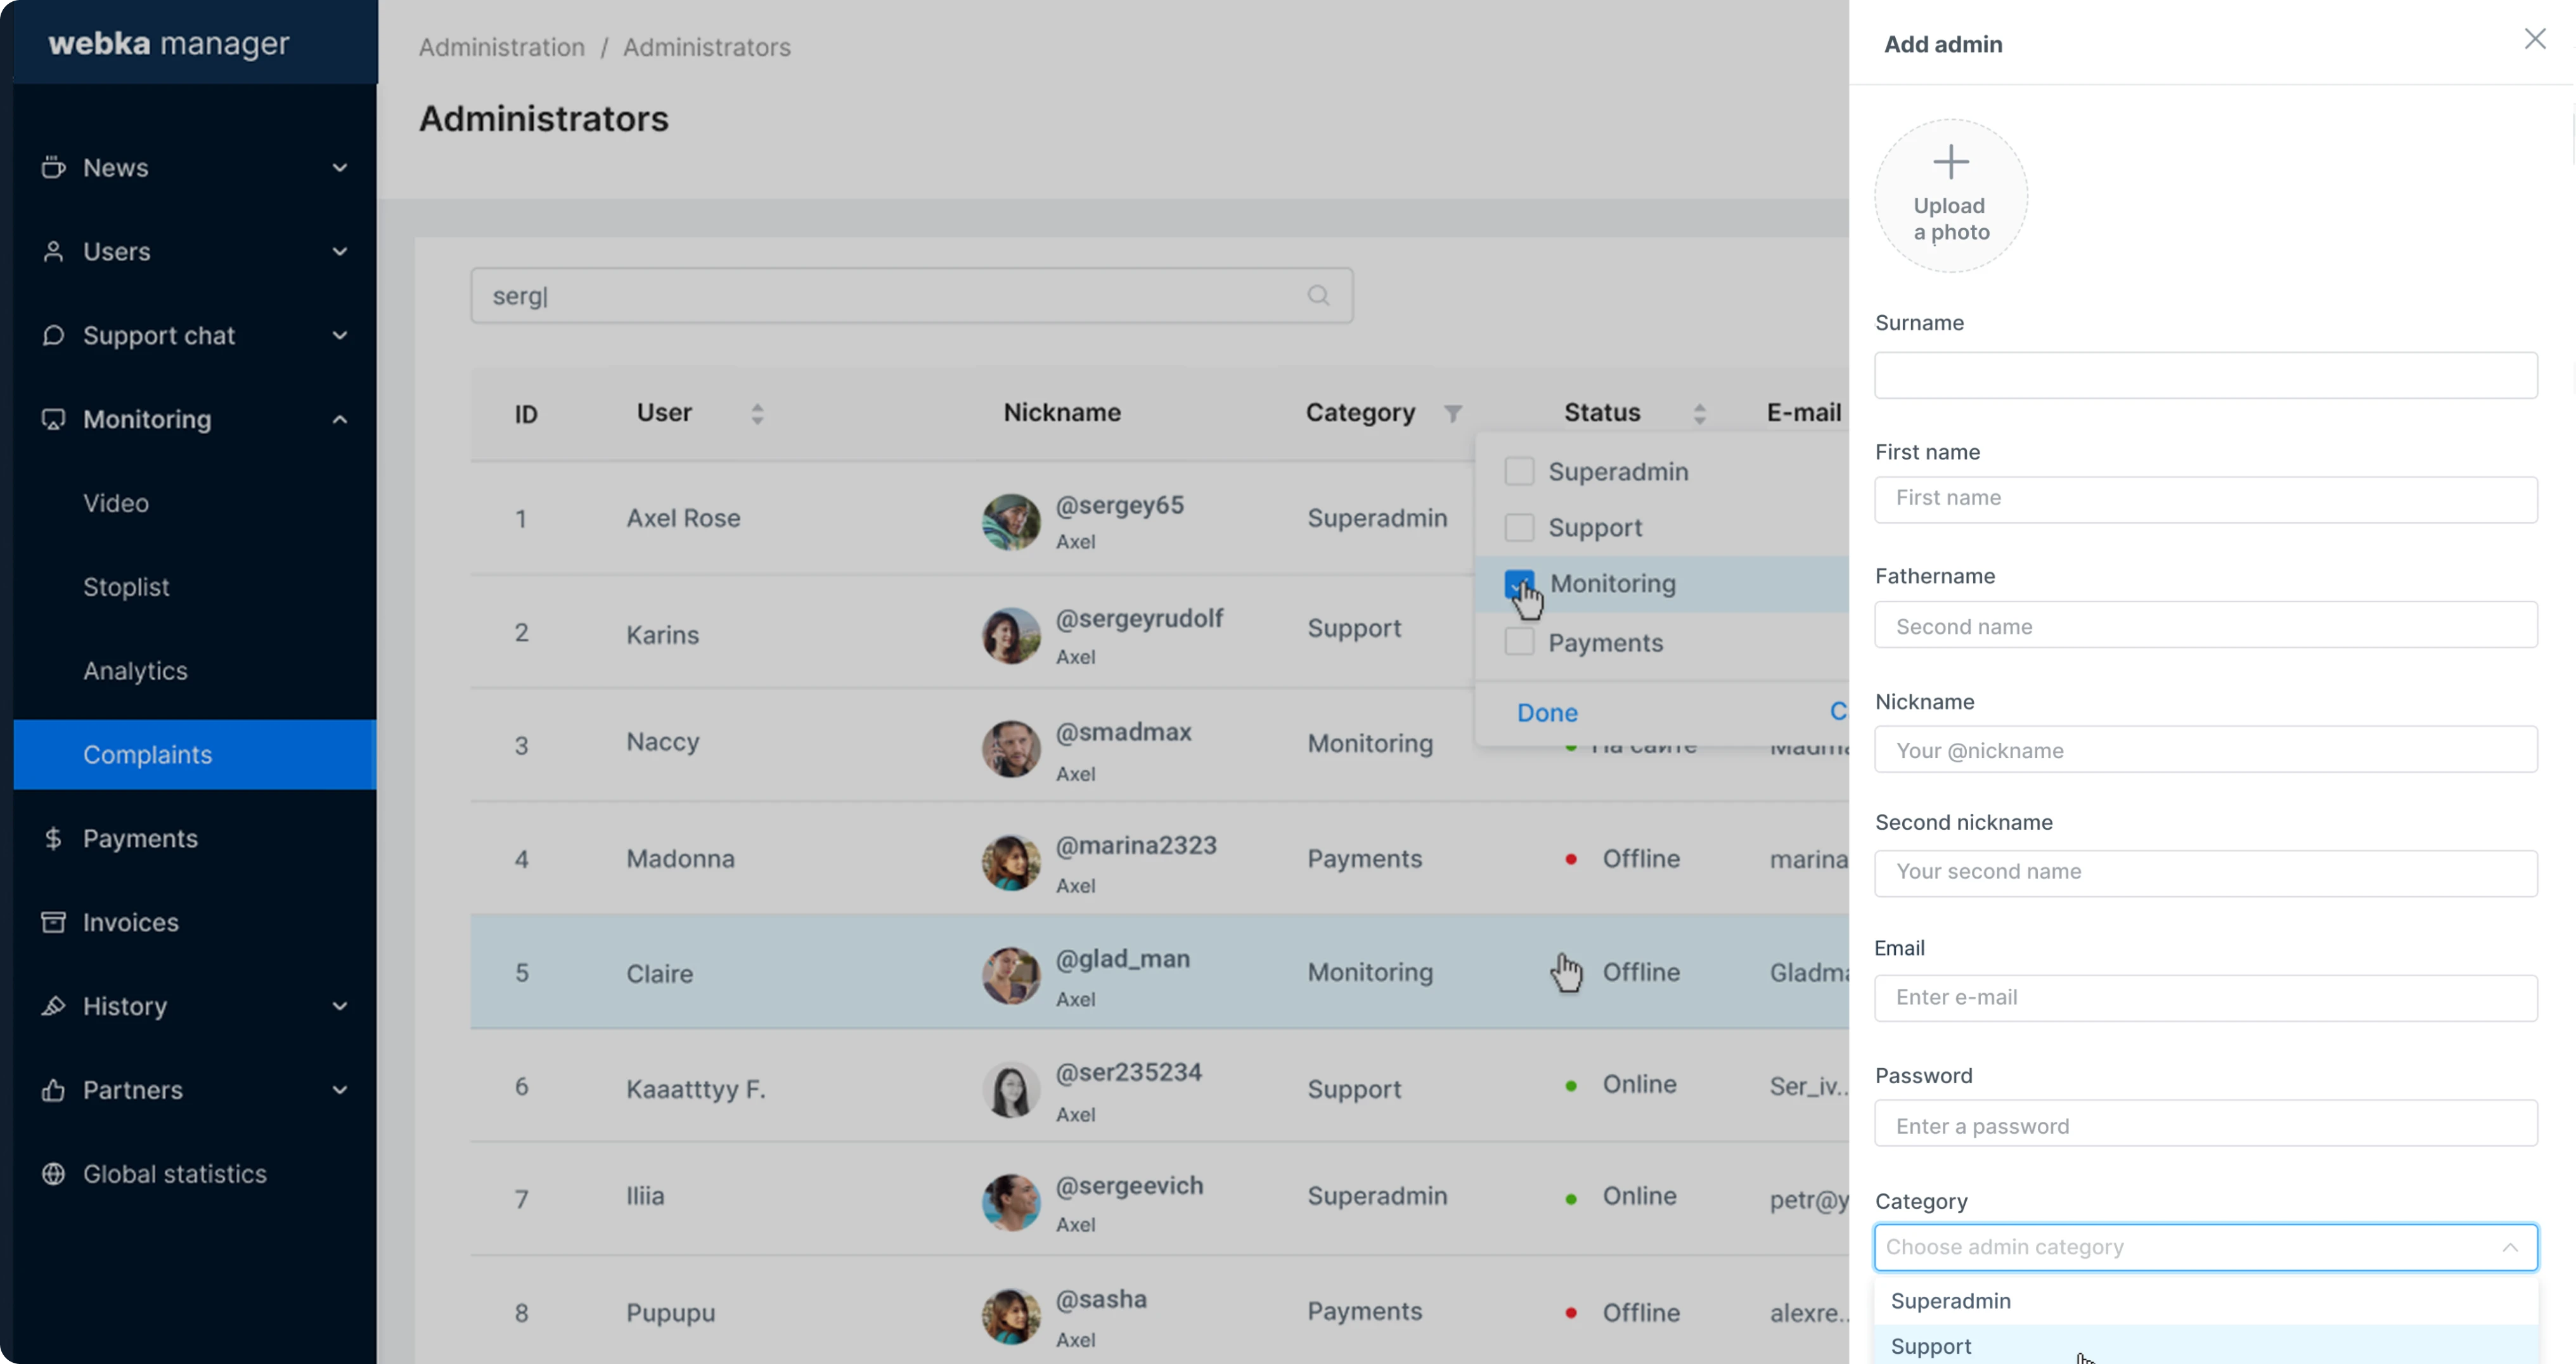Focus the First name input field
This screenshot has width=2576, height=1364.
(x=2206, y=499)
